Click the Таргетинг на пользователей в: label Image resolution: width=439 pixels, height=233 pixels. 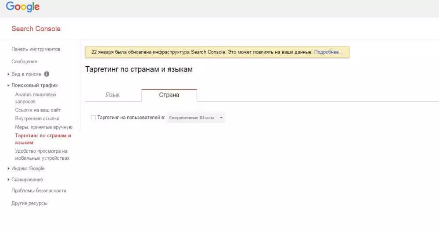(x=131, y=118)
